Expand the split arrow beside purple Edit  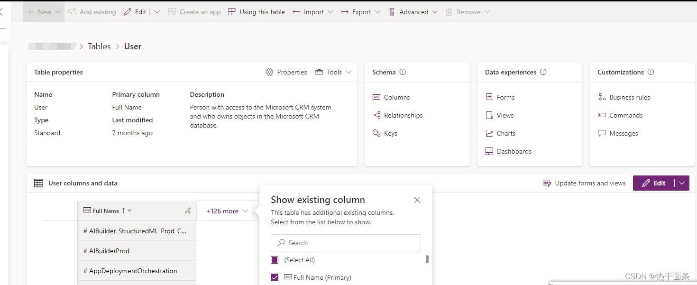click(x=682, y=183)
